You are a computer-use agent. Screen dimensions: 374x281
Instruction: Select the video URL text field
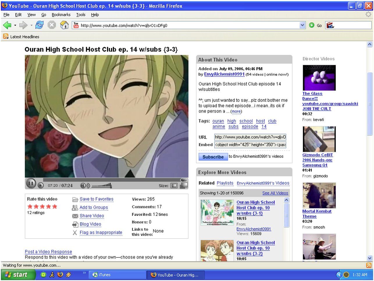pyautogui.click(x=250, y=137)
